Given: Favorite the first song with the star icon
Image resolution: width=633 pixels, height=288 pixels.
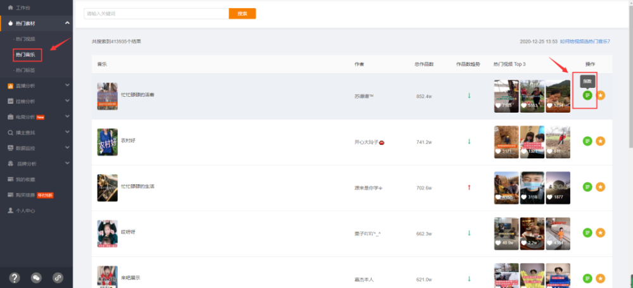Looking at the screenshot, I should [x=601, y=96].
